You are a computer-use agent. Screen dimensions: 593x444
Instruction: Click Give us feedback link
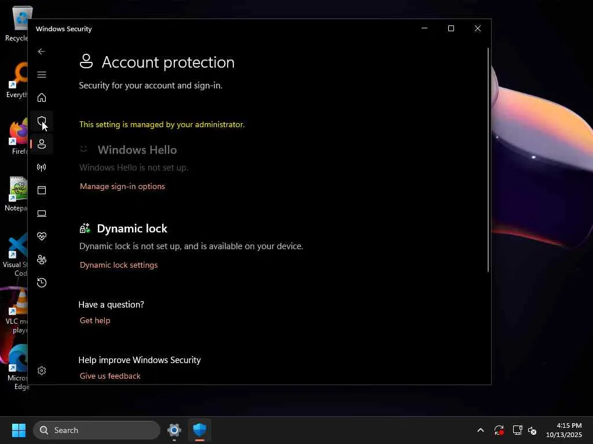110,376
